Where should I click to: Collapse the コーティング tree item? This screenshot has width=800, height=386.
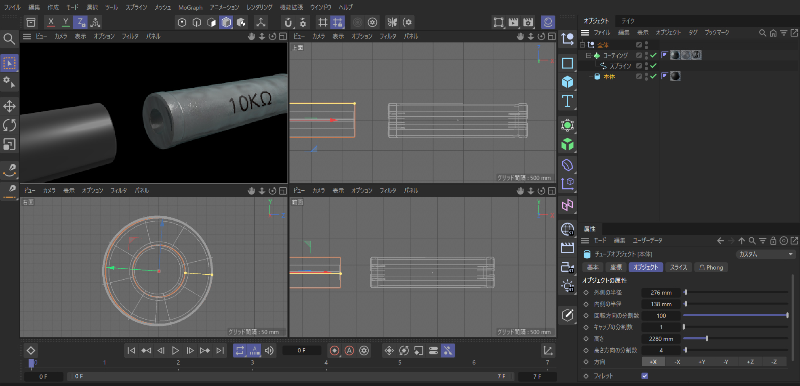(589, 55)
